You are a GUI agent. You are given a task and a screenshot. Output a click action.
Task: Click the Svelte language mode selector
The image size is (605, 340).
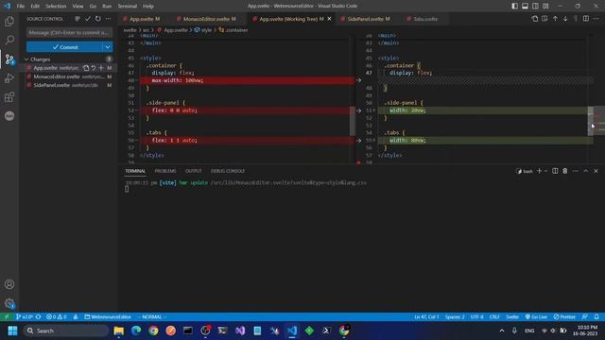[512, 317]
